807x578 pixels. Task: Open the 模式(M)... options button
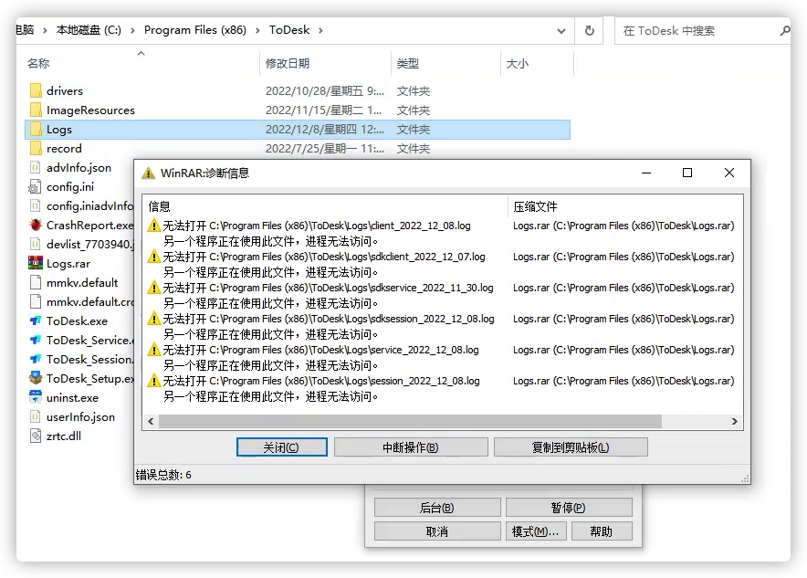click(x=535, y=531)
